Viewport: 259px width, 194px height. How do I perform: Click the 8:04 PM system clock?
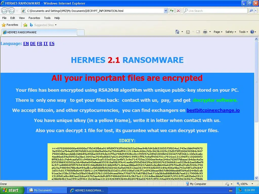[x=250, y=190]
